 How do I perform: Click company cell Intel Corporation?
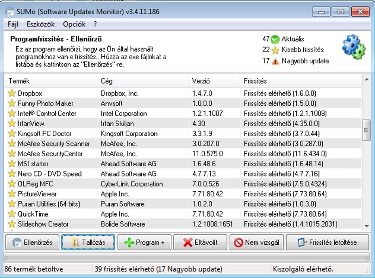pos(124,113)
